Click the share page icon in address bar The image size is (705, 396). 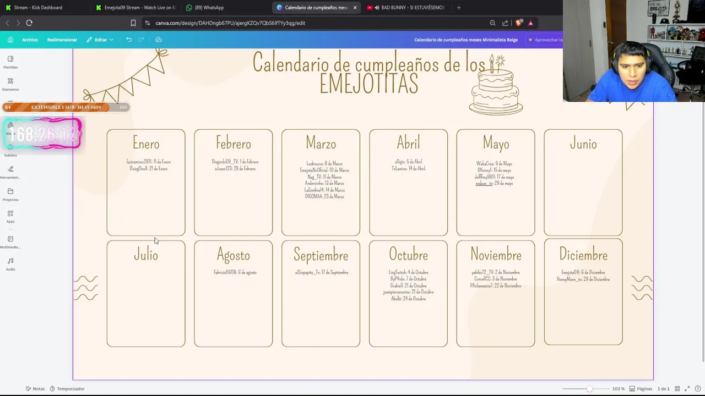tap(505, 23)
